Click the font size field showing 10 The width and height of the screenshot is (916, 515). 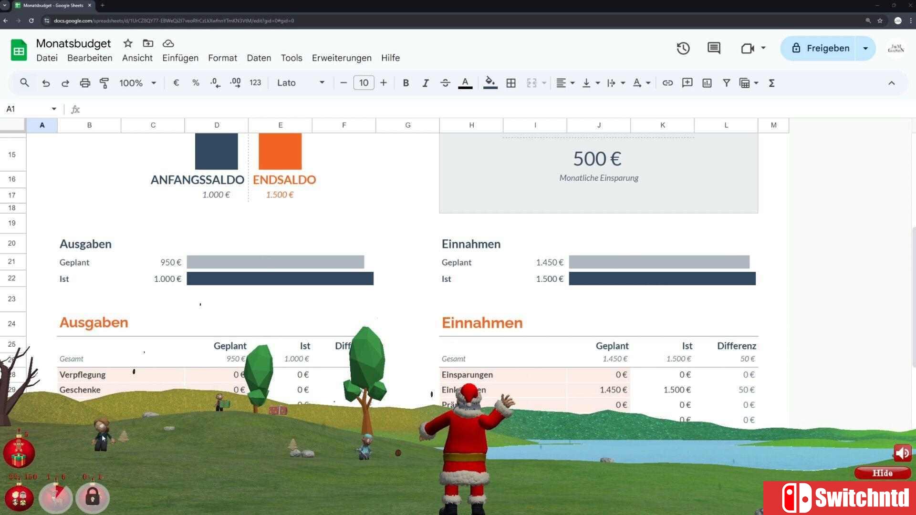[364, 83]
